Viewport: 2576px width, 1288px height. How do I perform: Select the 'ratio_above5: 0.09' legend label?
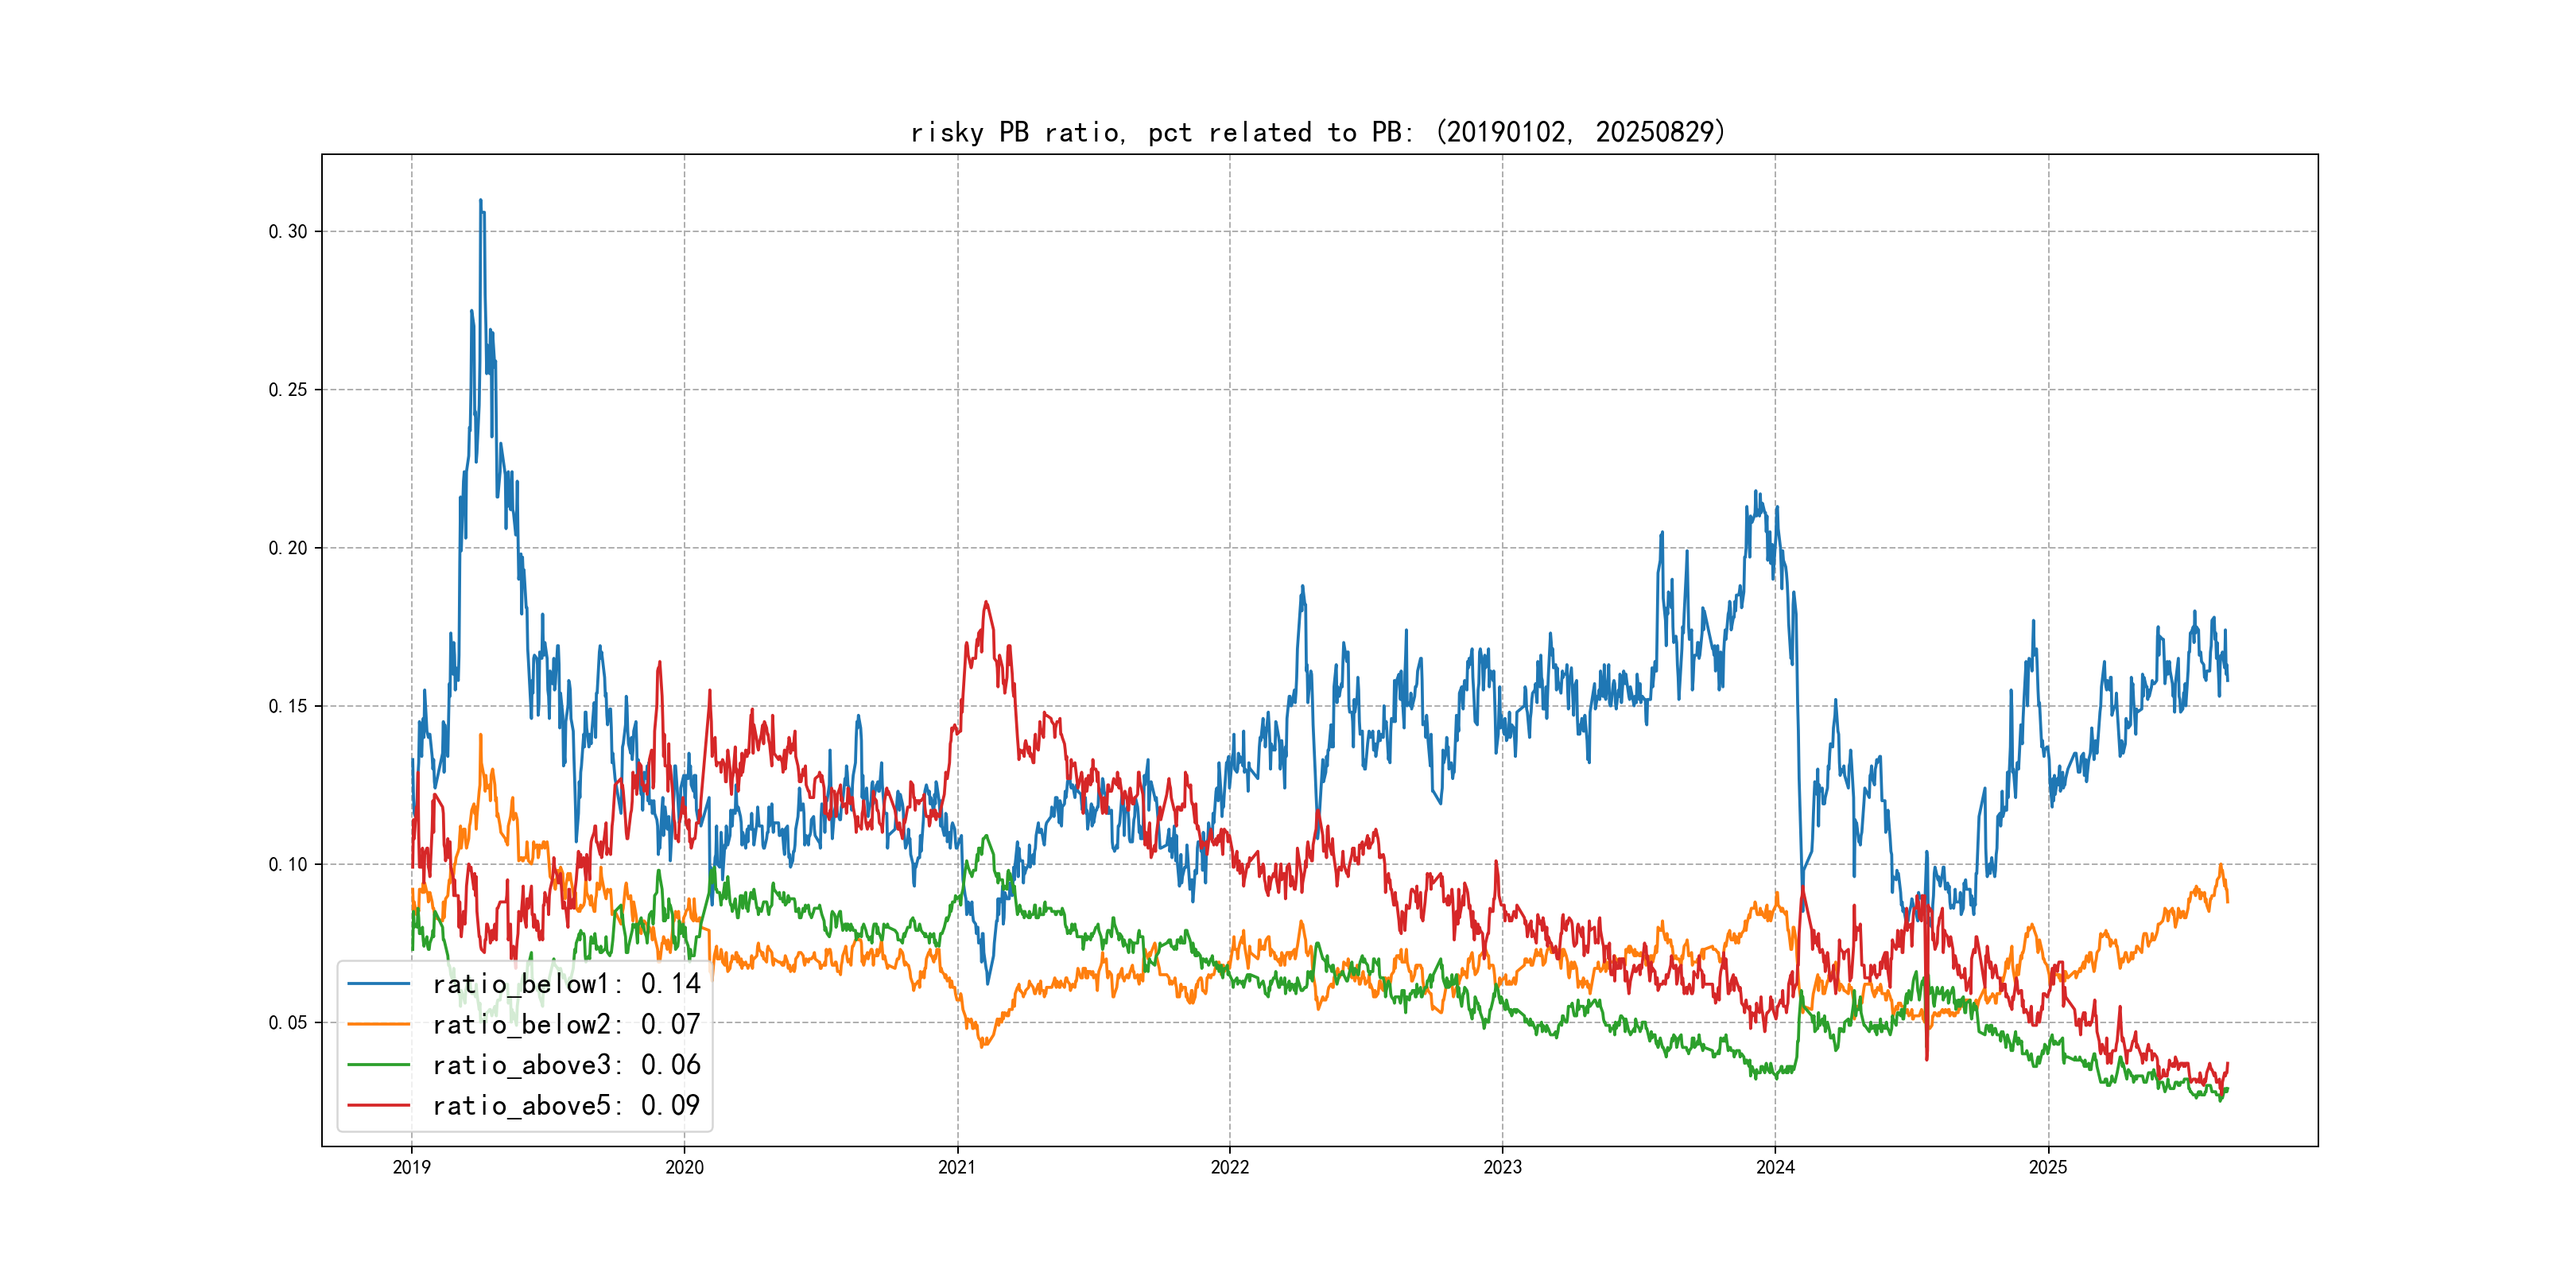pyautogui.click(x=566, y=1105)
